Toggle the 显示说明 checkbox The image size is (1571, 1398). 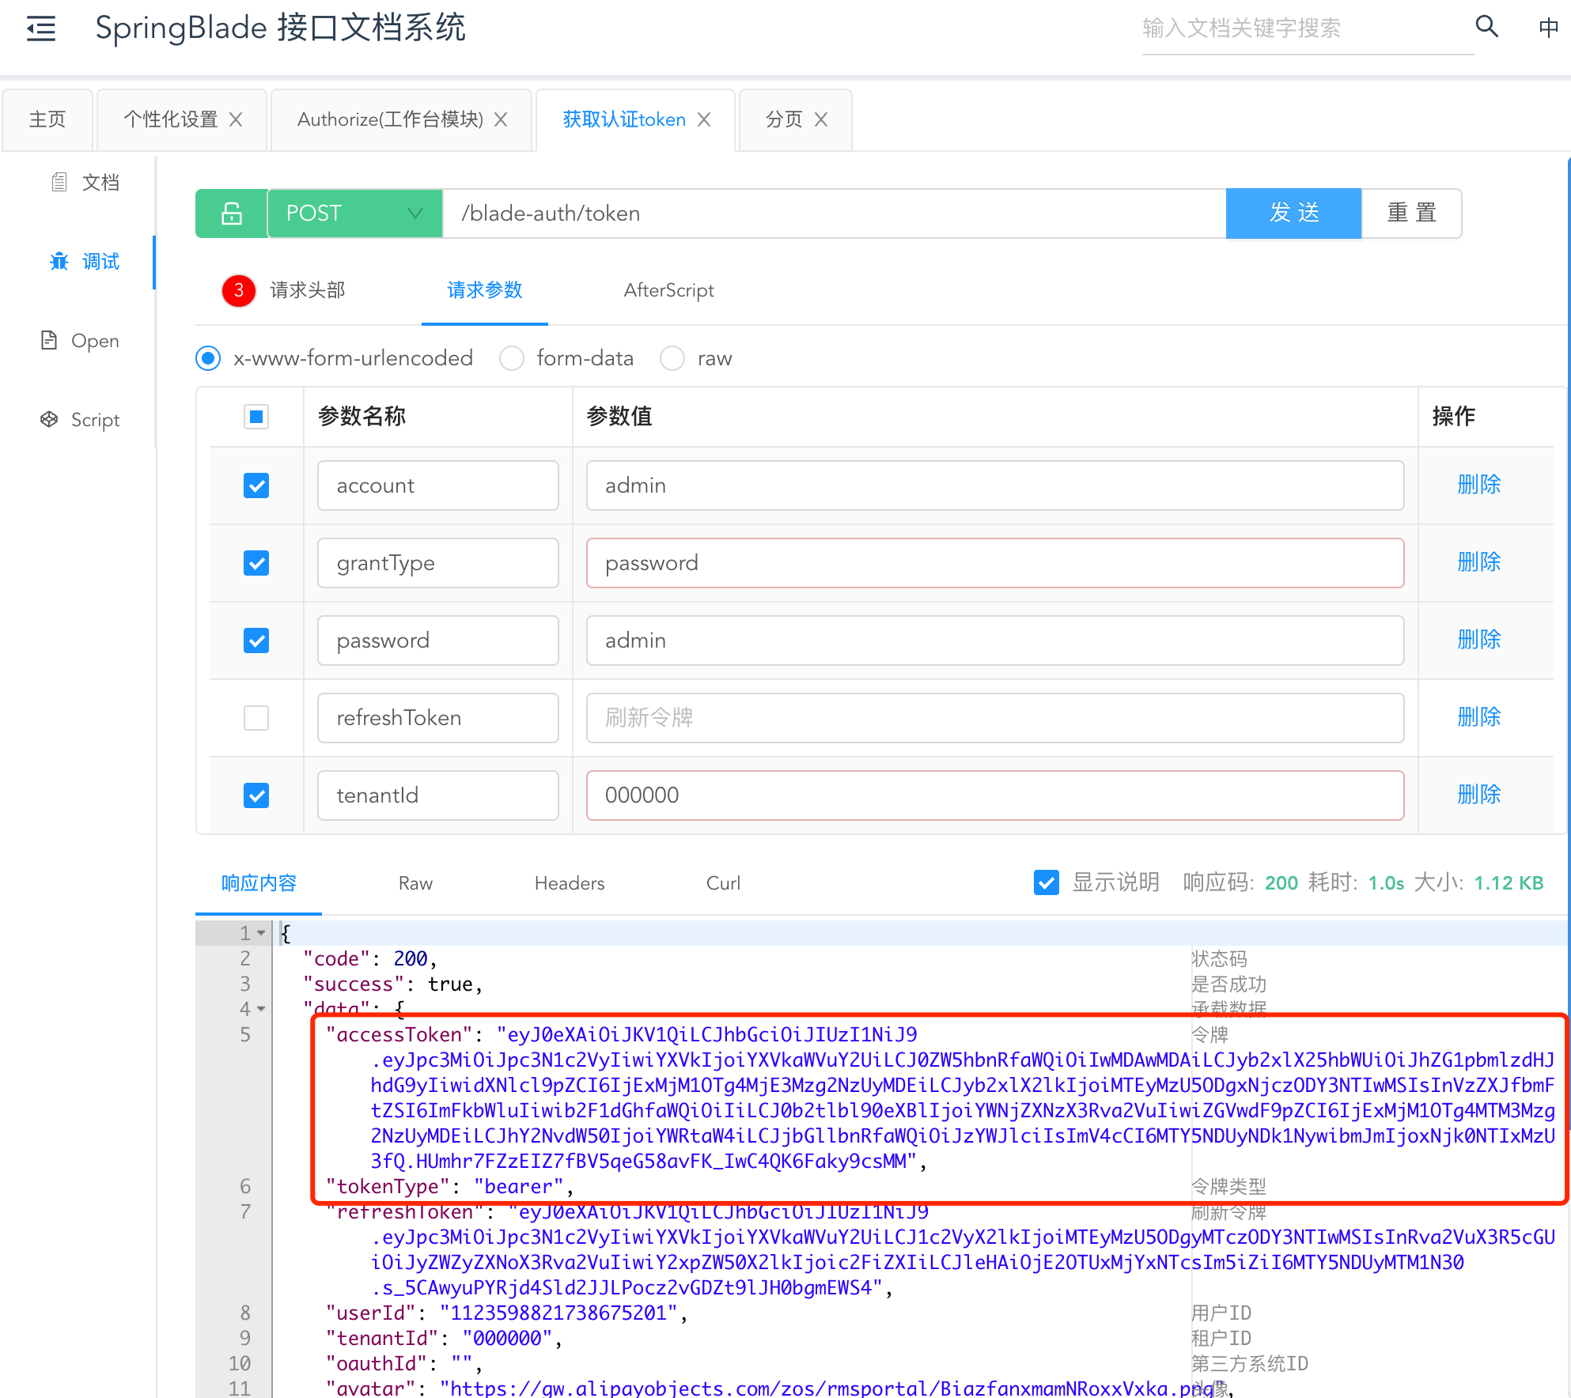click(x=1047, y=882)
